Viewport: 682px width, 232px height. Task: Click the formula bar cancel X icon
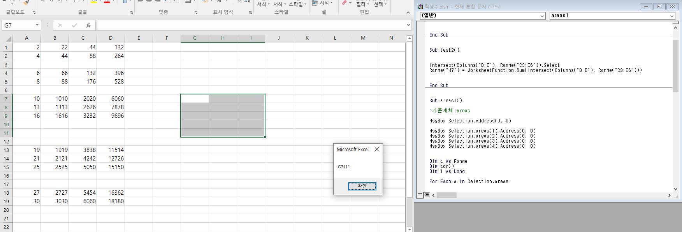coord(60,25)
